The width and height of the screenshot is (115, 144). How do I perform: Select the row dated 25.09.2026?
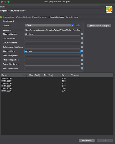[57, 86]
